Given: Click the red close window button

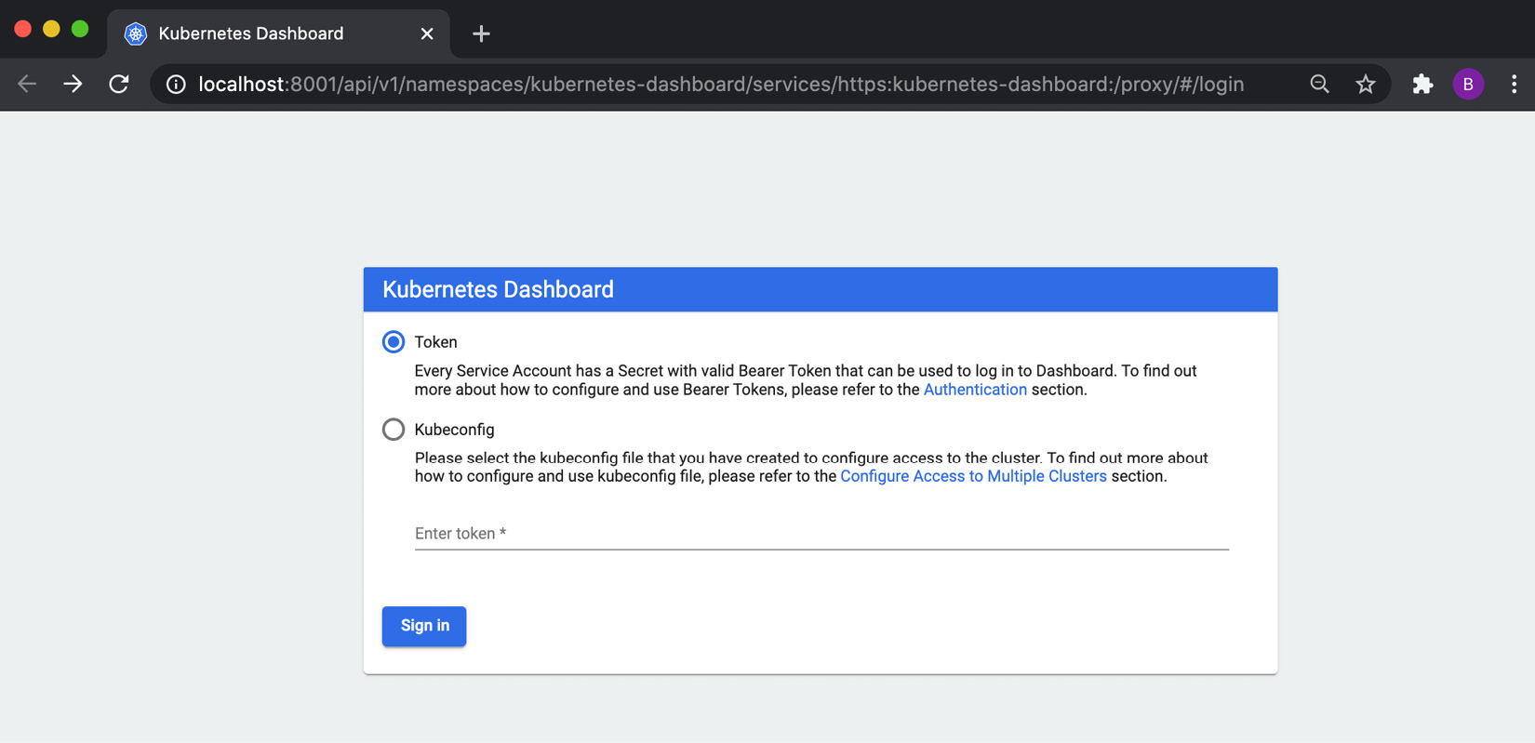Looking at the screenshot, I should (x=23, y=29).
